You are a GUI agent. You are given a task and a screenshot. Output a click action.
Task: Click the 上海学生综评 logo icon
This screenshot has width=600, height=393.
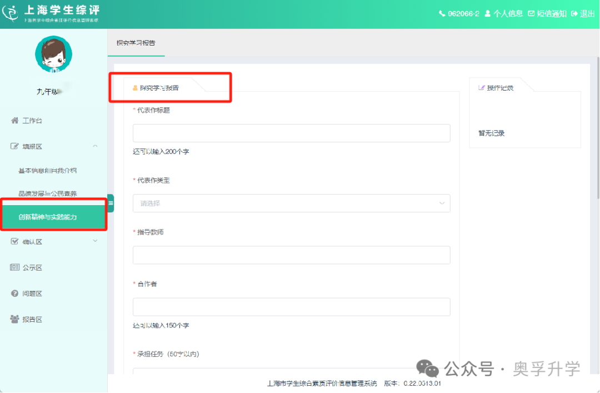tap(11, 13)
